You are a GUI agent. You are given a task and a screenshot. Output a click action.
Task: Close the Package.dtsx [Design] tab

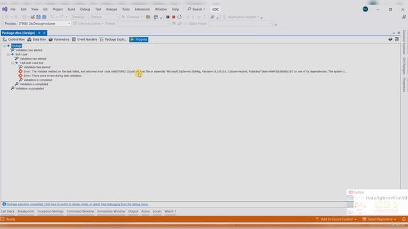point(44,33)
